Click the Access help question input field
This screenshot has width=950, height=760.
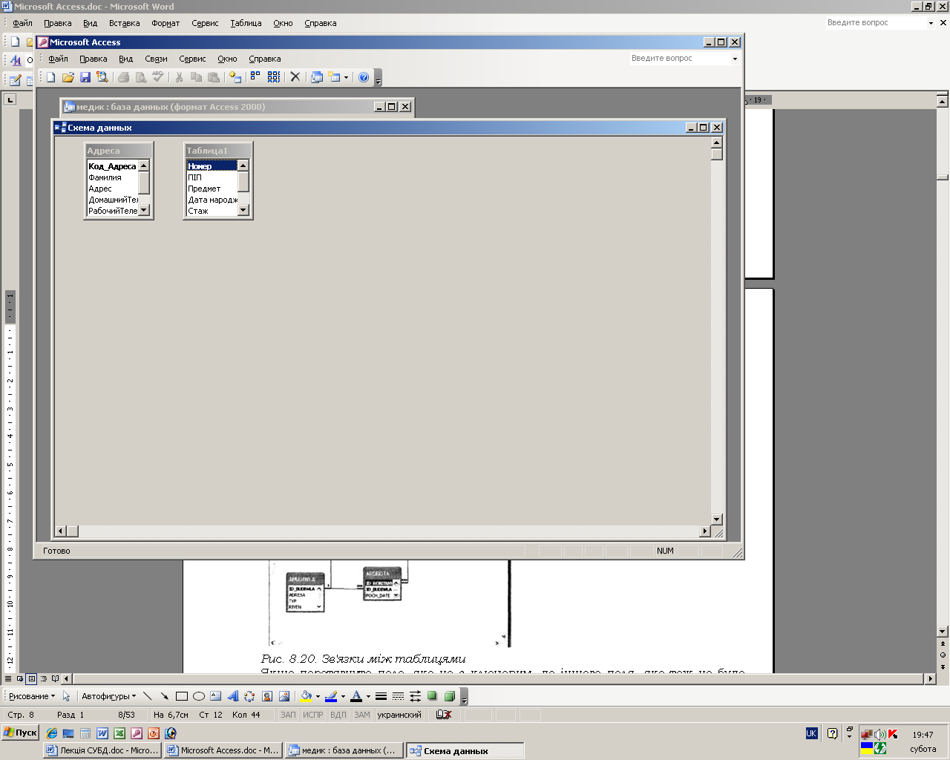pyautogui.click(x=679, y=58)
